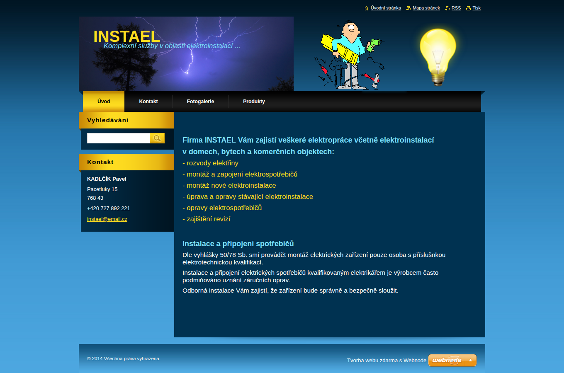Click the phone number +420 727 892 221
564x373 pixels.
tap(109, 208)
